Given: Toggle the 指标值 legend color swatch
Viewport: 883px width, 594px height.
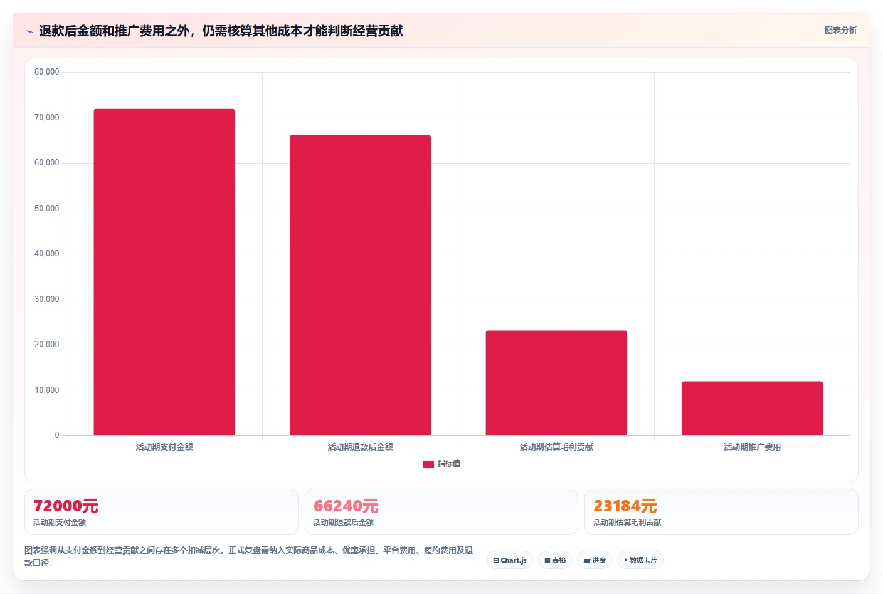Looking at the screenshot, I should click(x=428, y=464).
